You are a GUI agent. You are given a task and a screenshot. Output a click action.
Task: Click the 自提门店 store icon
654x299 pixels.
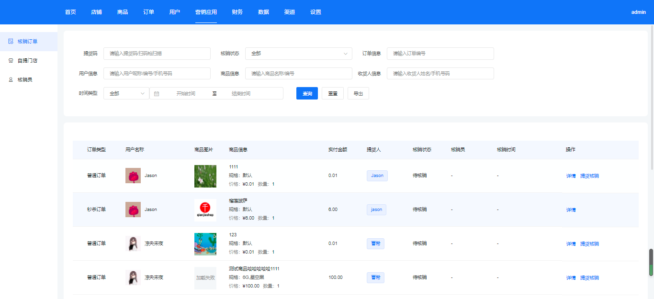pyautogui.click(x=11, y=61)
